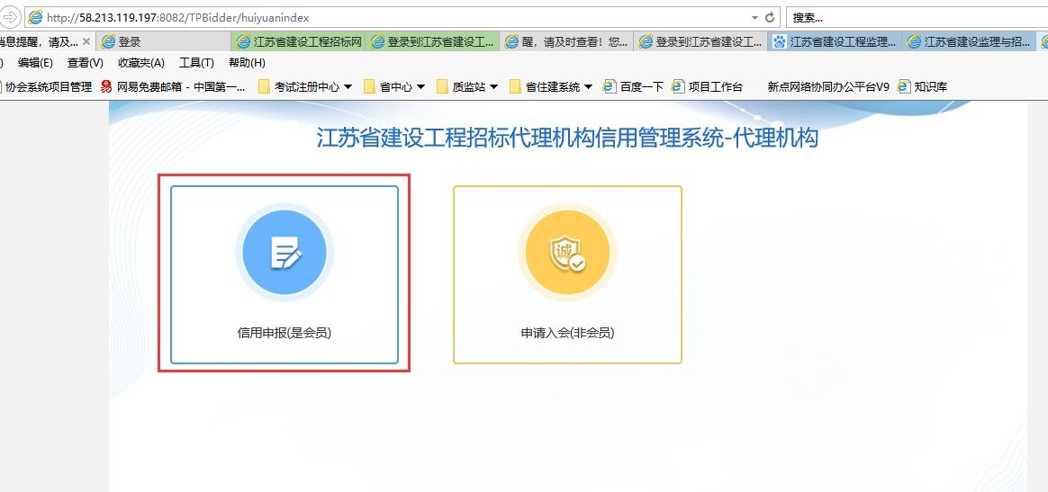Click IE icon beside 百度一下

(x=610, y=86)
